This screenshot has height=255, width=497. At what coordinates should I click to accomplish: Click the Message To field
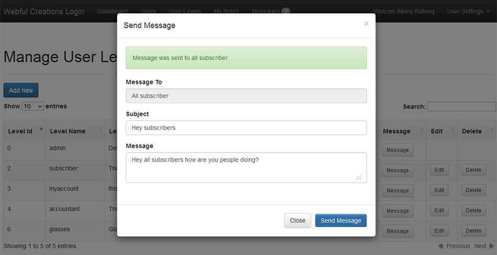point(246,96)
